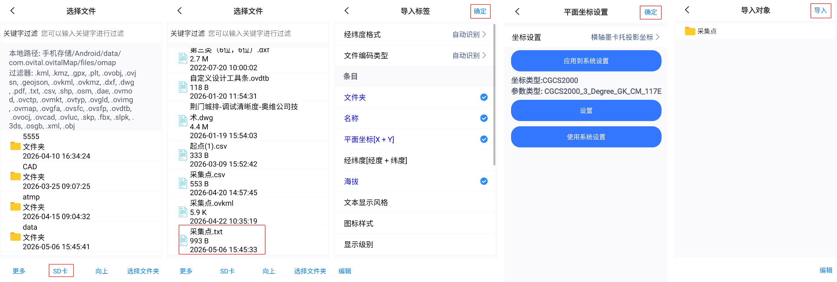
Task: Open 文件编码类型 自动识别 selector
Action: [469, 56]
